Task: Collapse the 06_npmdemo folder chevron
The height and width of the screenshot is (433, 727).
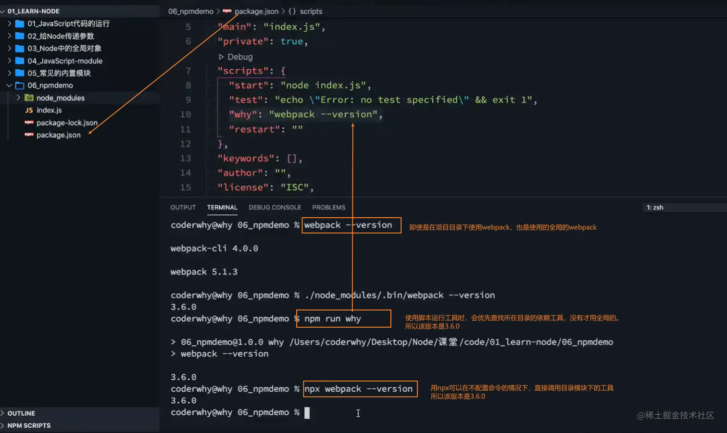Action: [x=9, y=86]
